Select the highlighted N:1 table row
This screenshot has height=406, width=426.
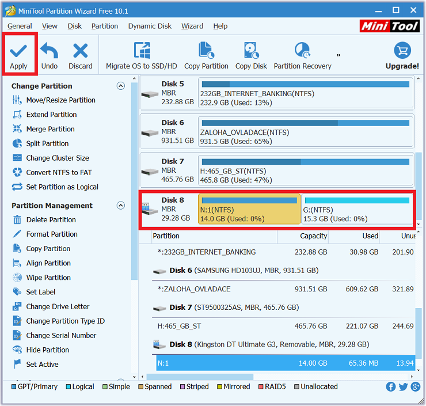[x=286, y=363]
